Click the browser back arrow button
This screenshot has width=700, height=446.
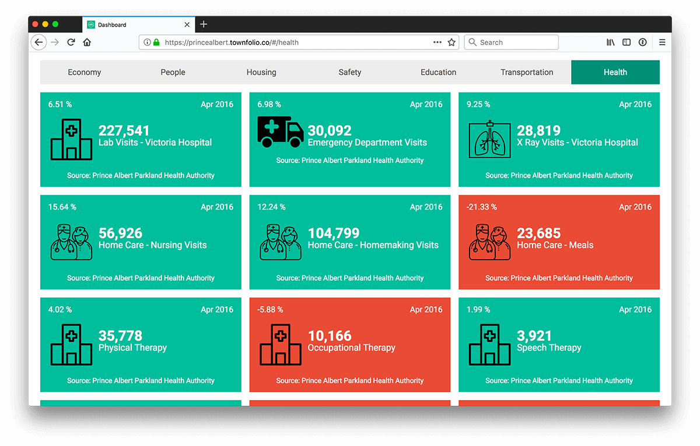[x=38, y=42]
